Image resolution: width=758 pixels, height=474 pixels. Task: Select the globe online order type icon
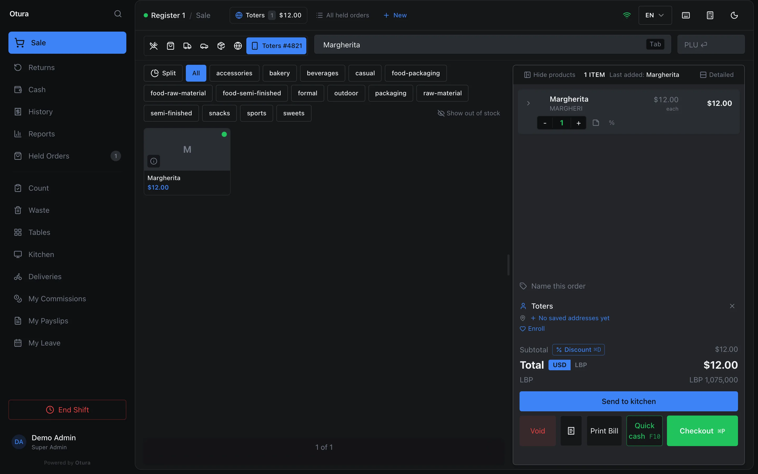[x=238, y=46]
